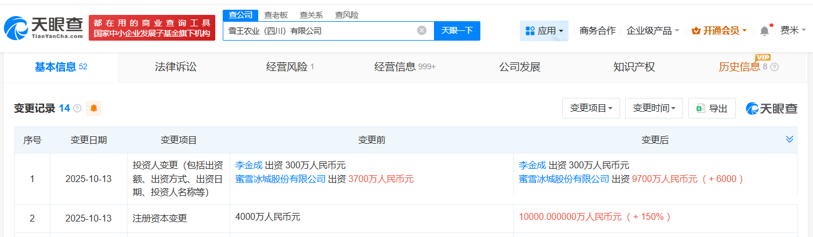Screen dimensions: 813x237
Task: Select the 查老板 search tab
Action: [276, 15]
